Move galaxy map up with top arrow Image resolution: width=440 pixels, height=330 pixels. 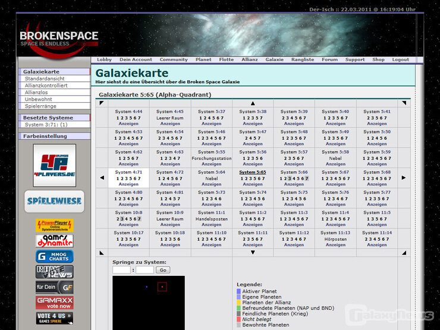click(253, 103)
